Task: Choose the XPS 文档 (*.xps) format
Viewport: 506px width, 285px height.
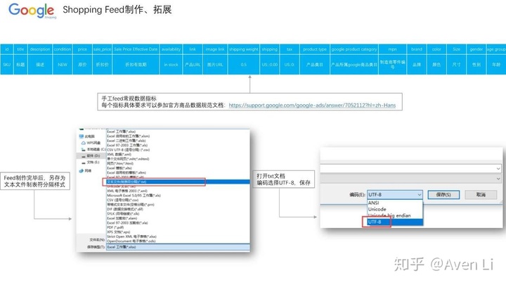Action: click(119, 232)
